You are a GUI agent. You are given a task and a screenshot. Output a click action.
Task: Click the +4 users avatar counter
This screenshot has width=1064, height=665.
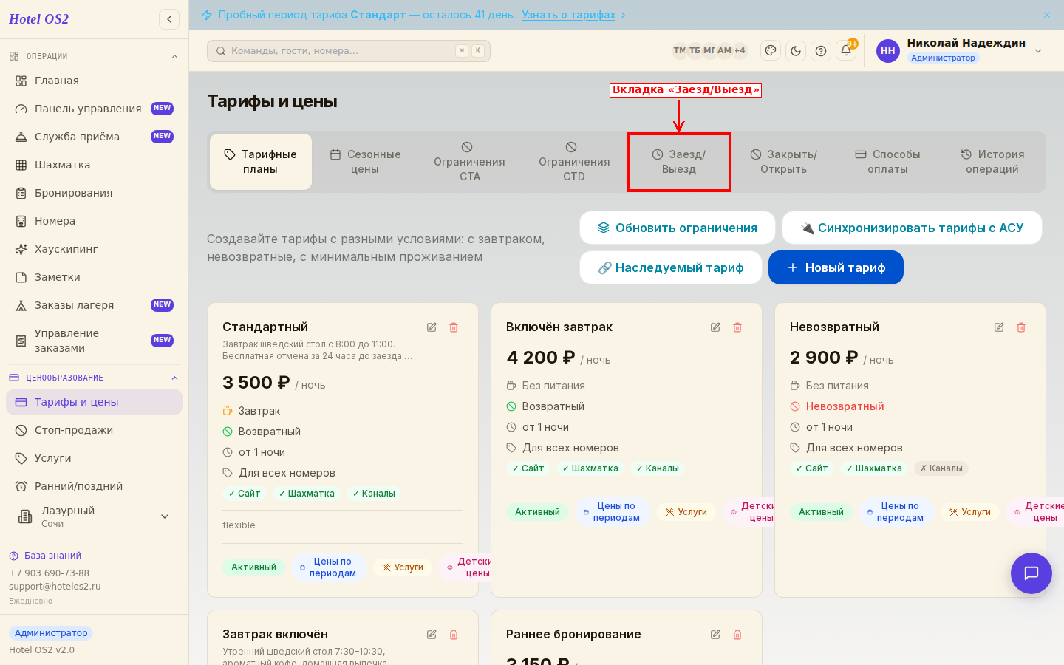click(x=740, y=50)
